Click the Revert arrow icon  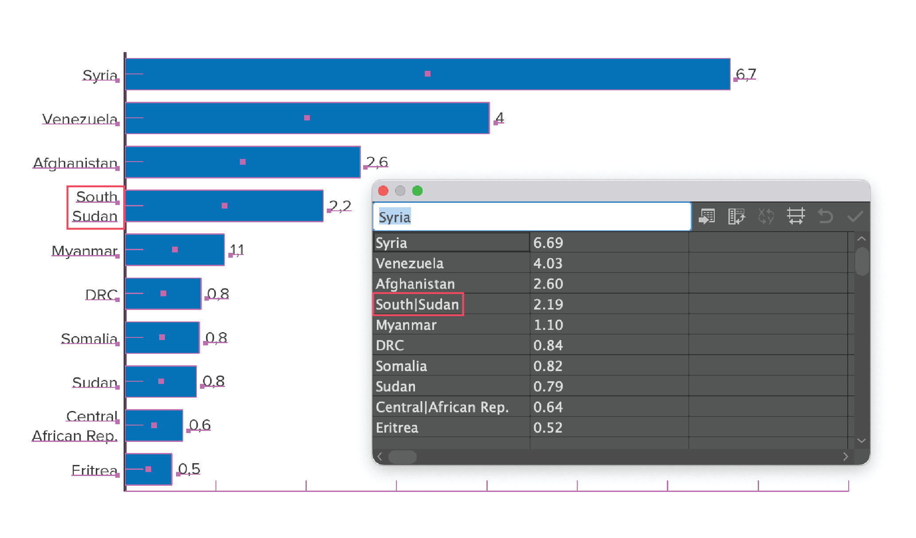click(x=825, y=217)
